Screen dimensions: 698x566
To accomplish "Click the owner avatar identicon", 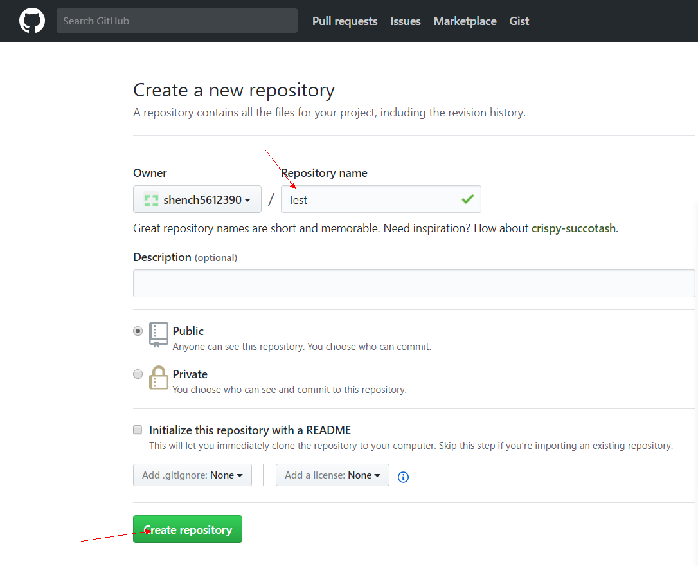I will (x=151, y=199).
